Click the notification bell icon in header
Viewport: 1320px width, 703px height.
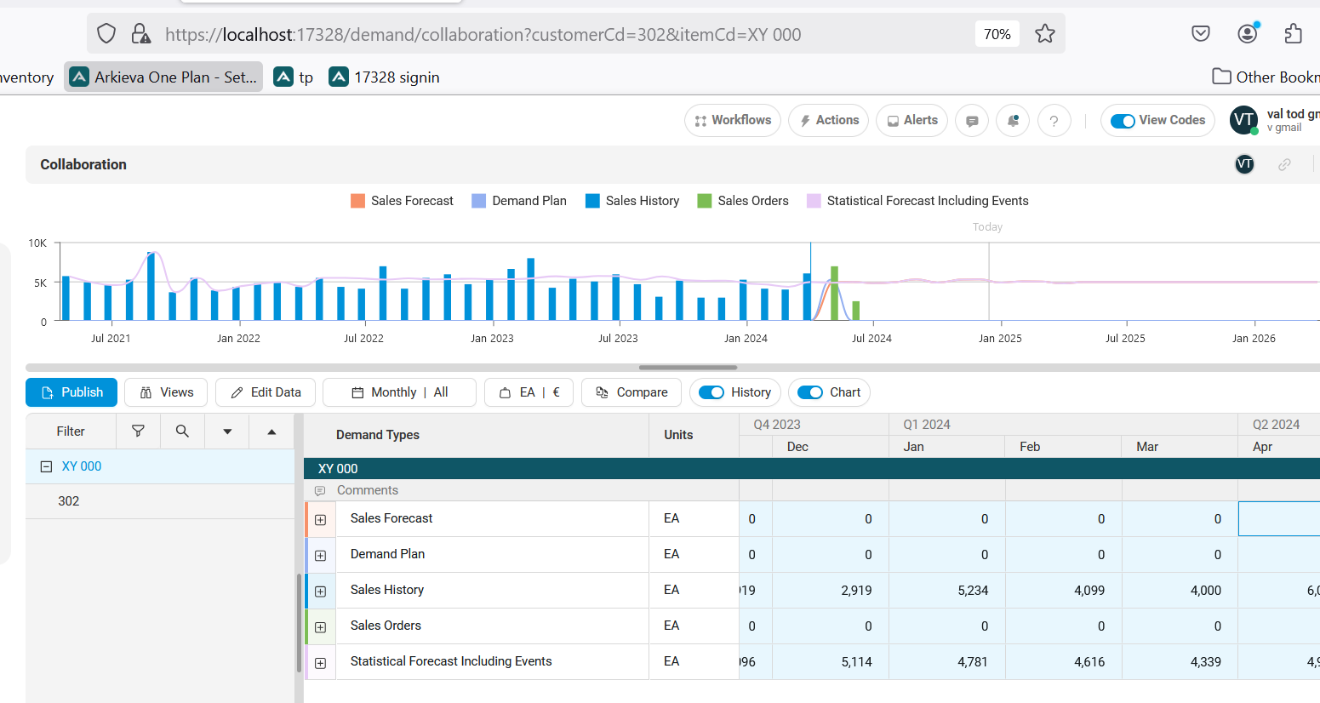(1013, 121)
